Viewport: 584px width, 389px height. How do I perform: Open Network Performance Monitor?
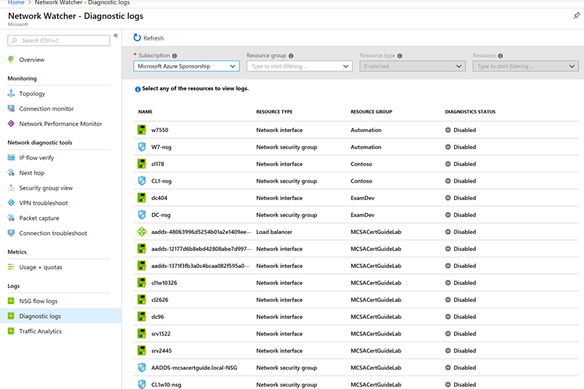61,123
